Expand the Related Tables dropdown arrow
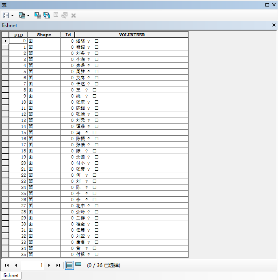Screen dimensions: 278x280 (x=28, y=15)
